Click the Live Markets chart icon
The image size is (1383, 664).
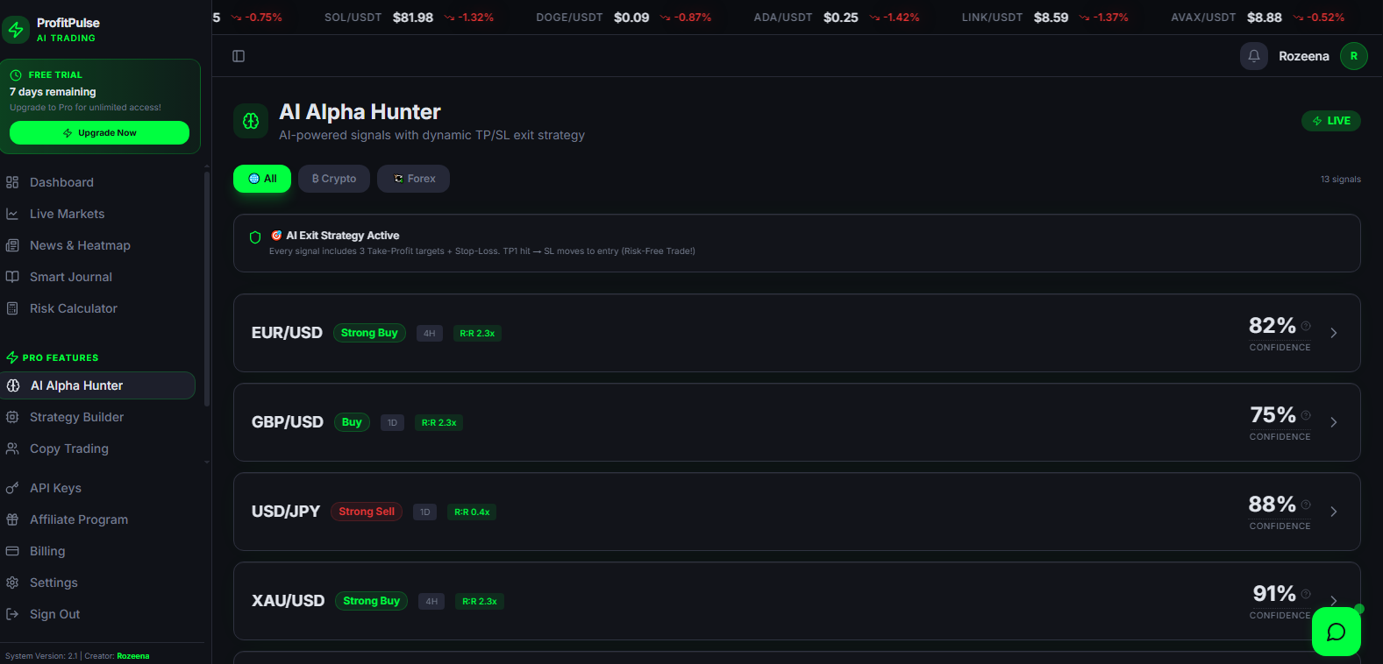tap(12, 214)
